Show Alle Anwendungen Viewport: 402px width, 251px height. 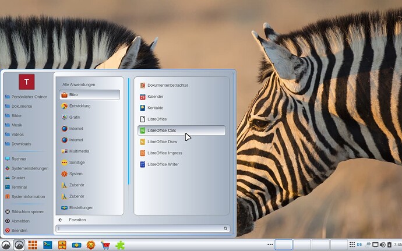[x=79, y=84]
